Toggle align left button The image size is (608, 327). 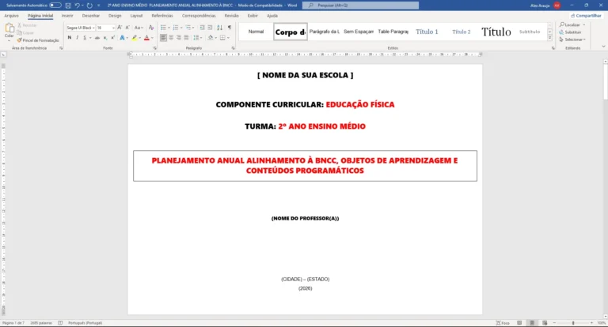pos(163,38)
